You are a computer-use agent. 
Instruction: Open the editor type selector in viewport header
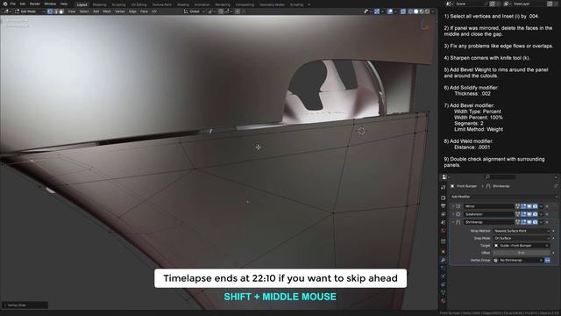(x=7, y=11)
